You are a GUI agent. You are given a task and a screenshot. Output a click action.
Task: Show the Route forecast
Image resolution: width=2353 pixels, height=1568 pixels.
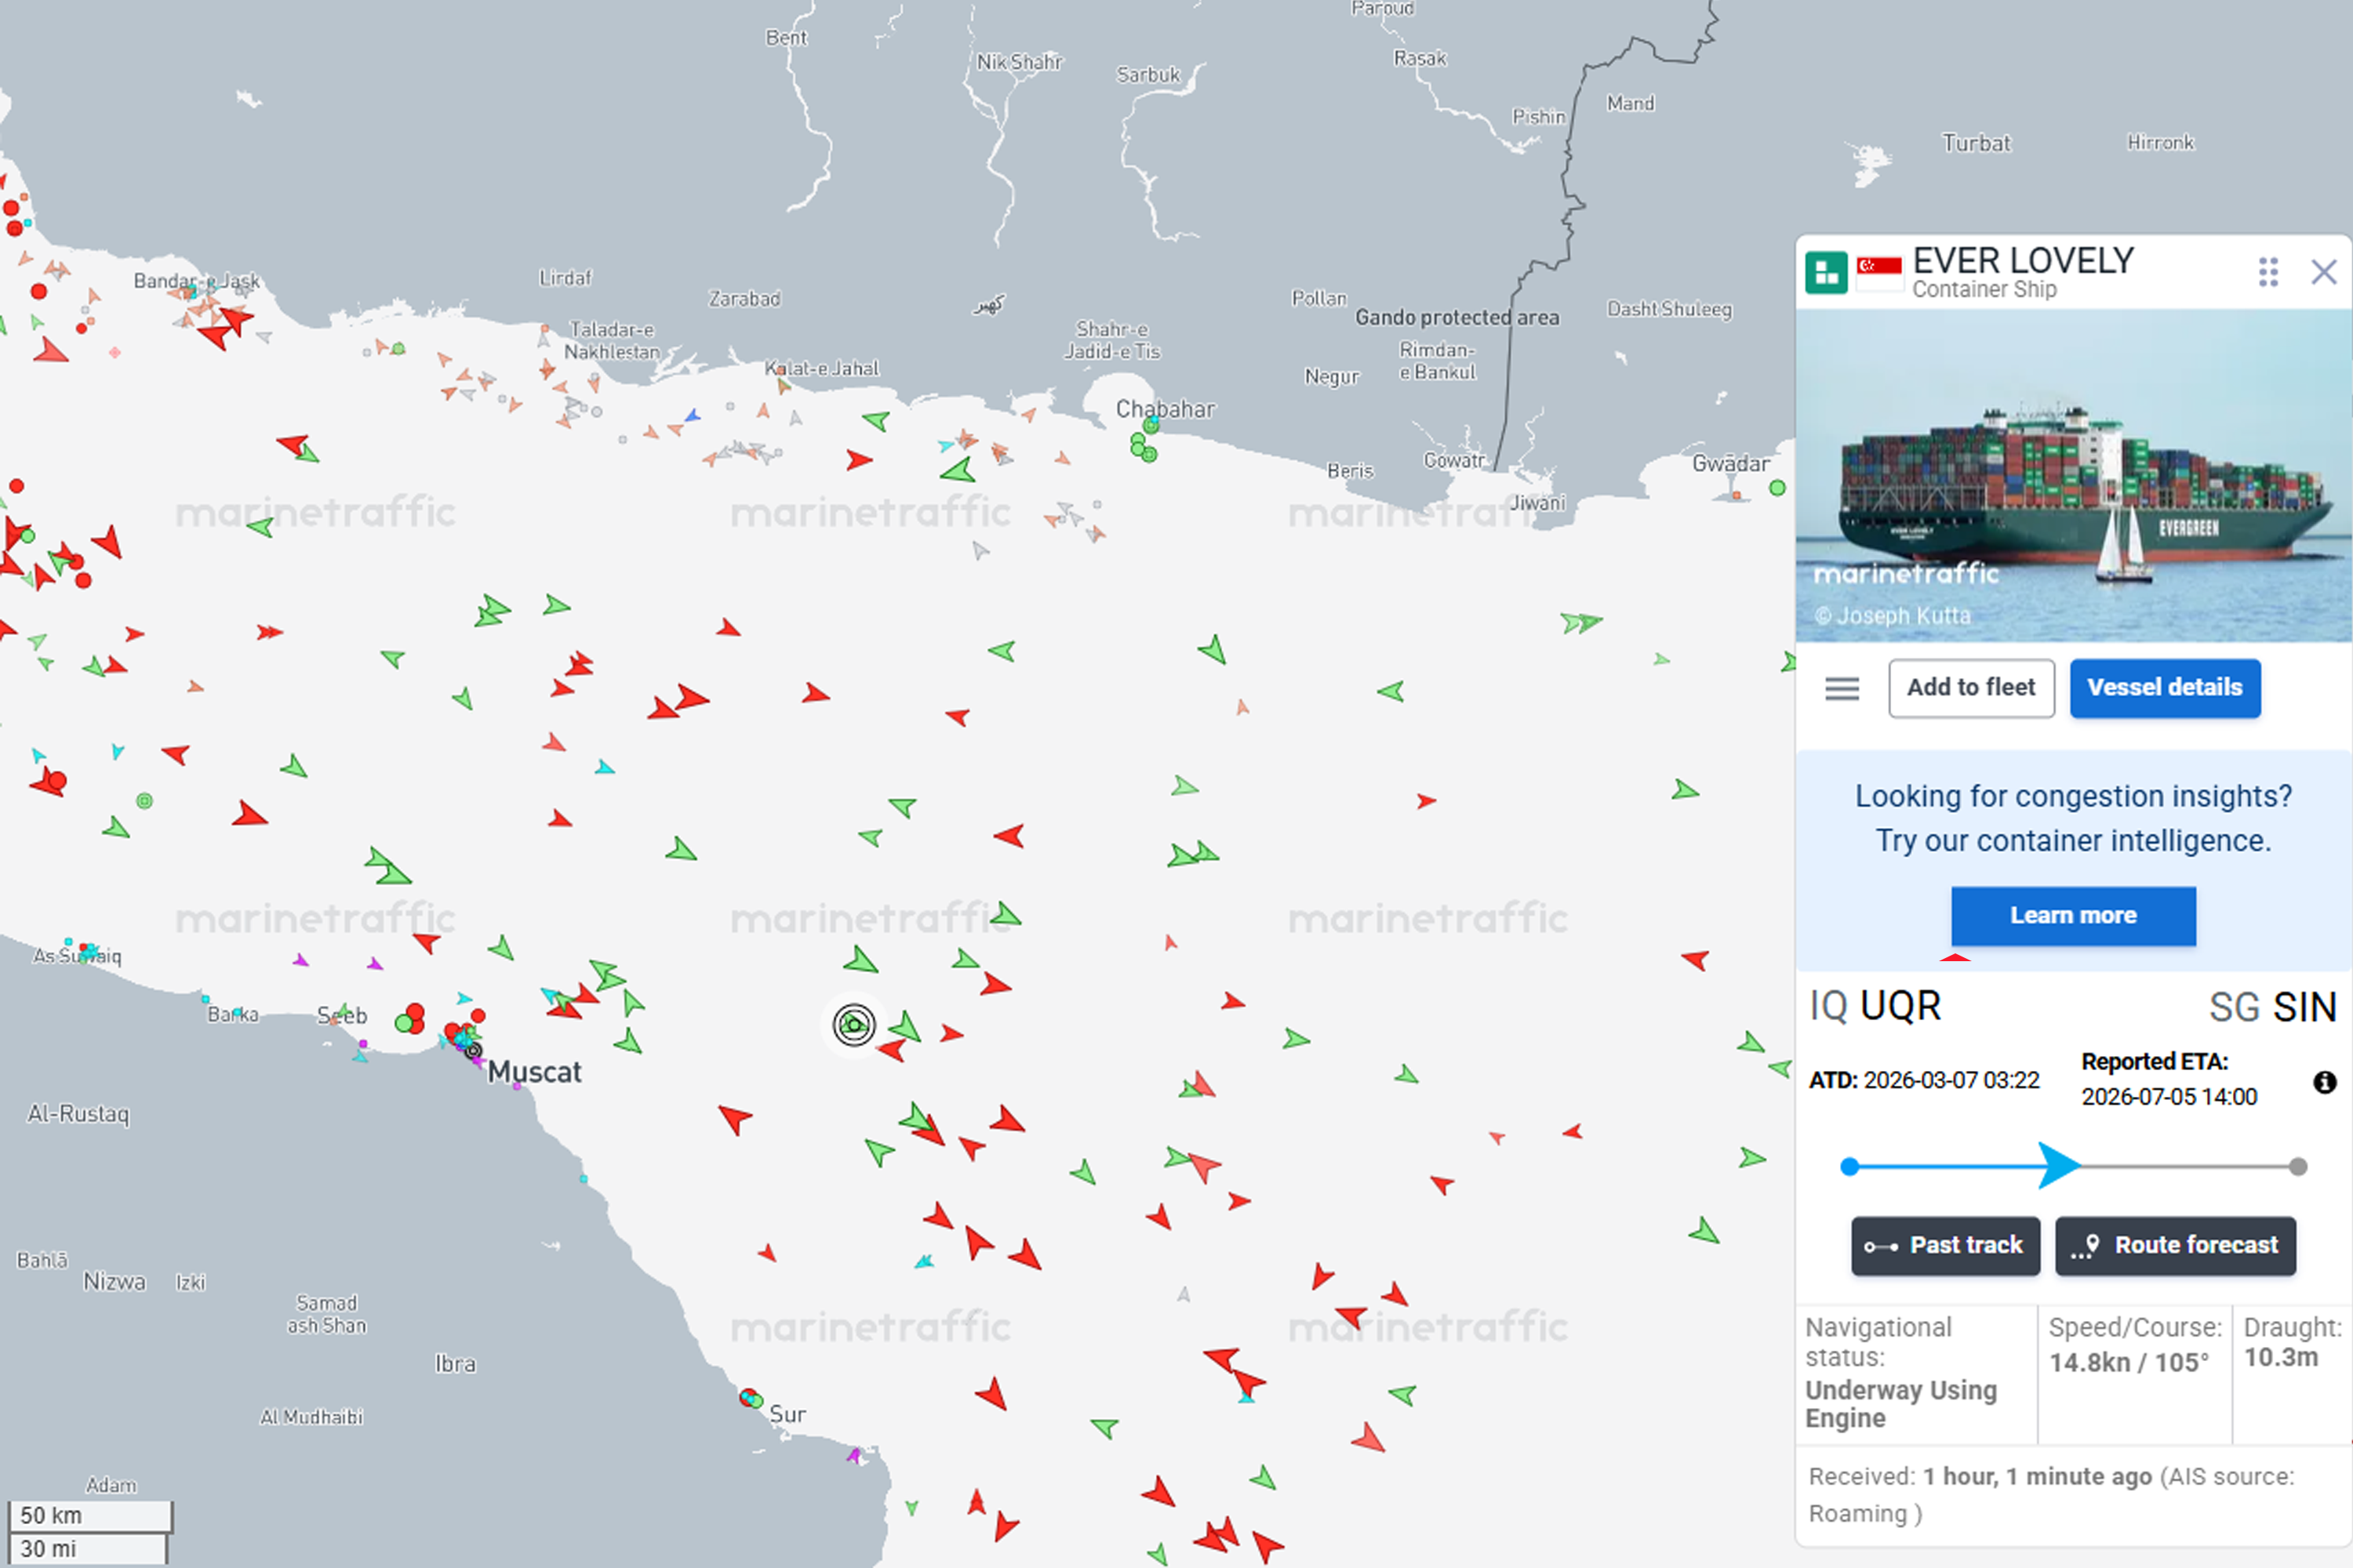(x=2175, y=1245)
